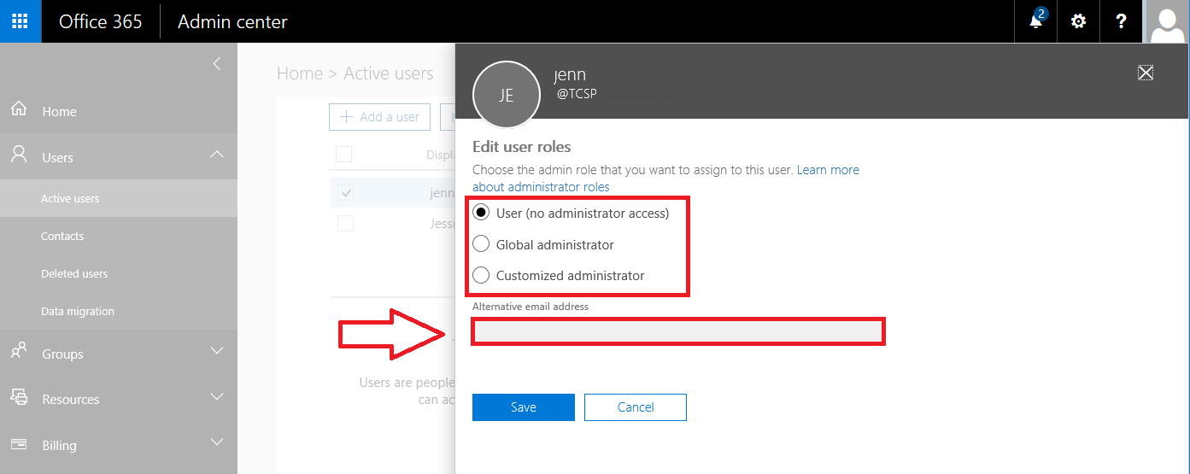Click the JE user avatar circle
The width and height of the screenshot is (1190, 474).
click(x=507, y=95)
